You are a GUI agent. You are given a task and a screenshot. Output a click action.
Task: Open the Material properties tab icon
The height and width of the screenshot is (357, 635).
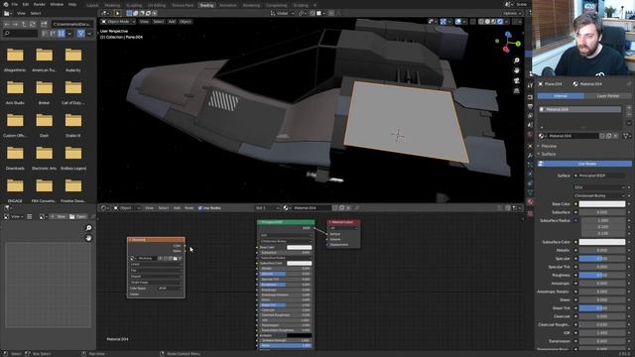click(x=530, y=201)
